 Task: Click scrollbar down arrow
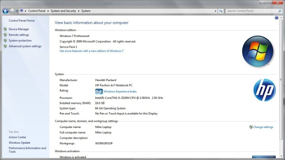281,156
